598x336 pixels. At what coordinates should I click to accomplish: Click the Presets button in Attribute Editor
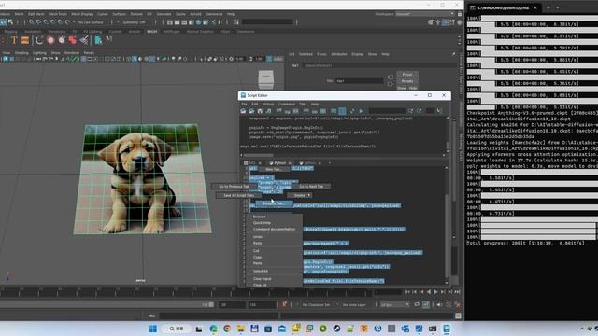pos(407,81)
